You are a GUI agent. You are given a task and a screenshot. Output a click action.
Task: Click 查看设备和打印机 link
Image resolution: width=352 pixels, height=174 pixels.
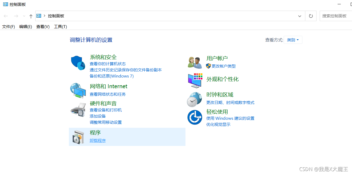[x=106, y=110]
